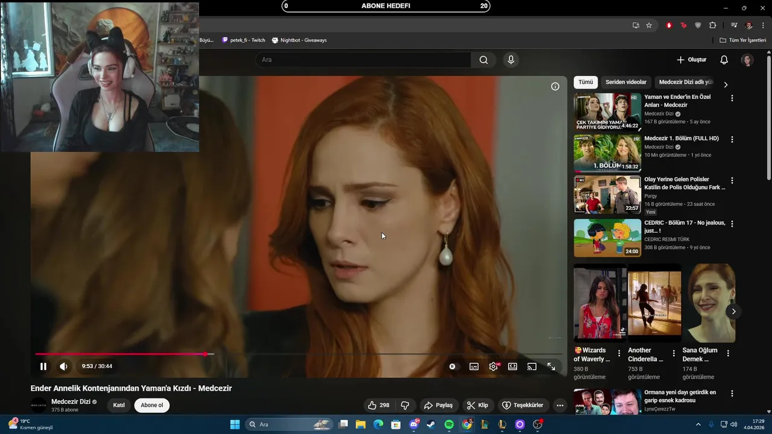
Task: Open YouTube account avatar menu
Action: (747, 60)
